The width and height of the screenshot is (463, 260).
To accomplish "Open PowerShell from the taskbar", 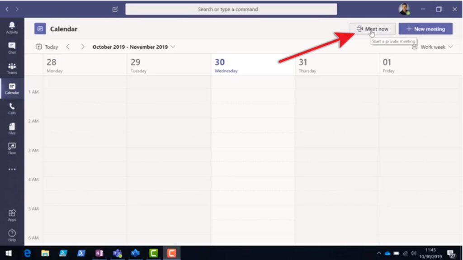I will click(81, 253).
